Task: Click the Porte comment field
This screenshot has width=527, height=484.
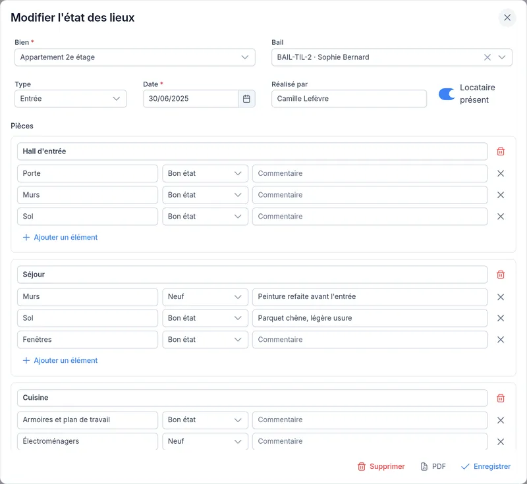Action: [x=370, y=173]
